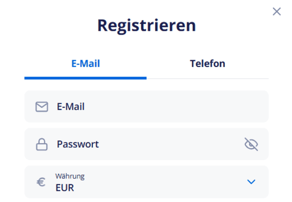Image resolution: width=292 pixels, height=202 pixels.
Task: Expand the currency chevron arrow
Action: [251, 182]
